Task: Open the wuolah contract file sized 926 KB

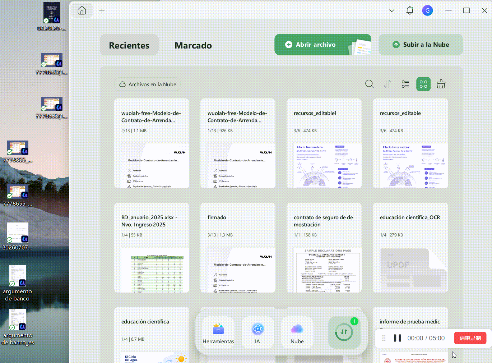Action: pyautogui.click(x=238, y=143)
